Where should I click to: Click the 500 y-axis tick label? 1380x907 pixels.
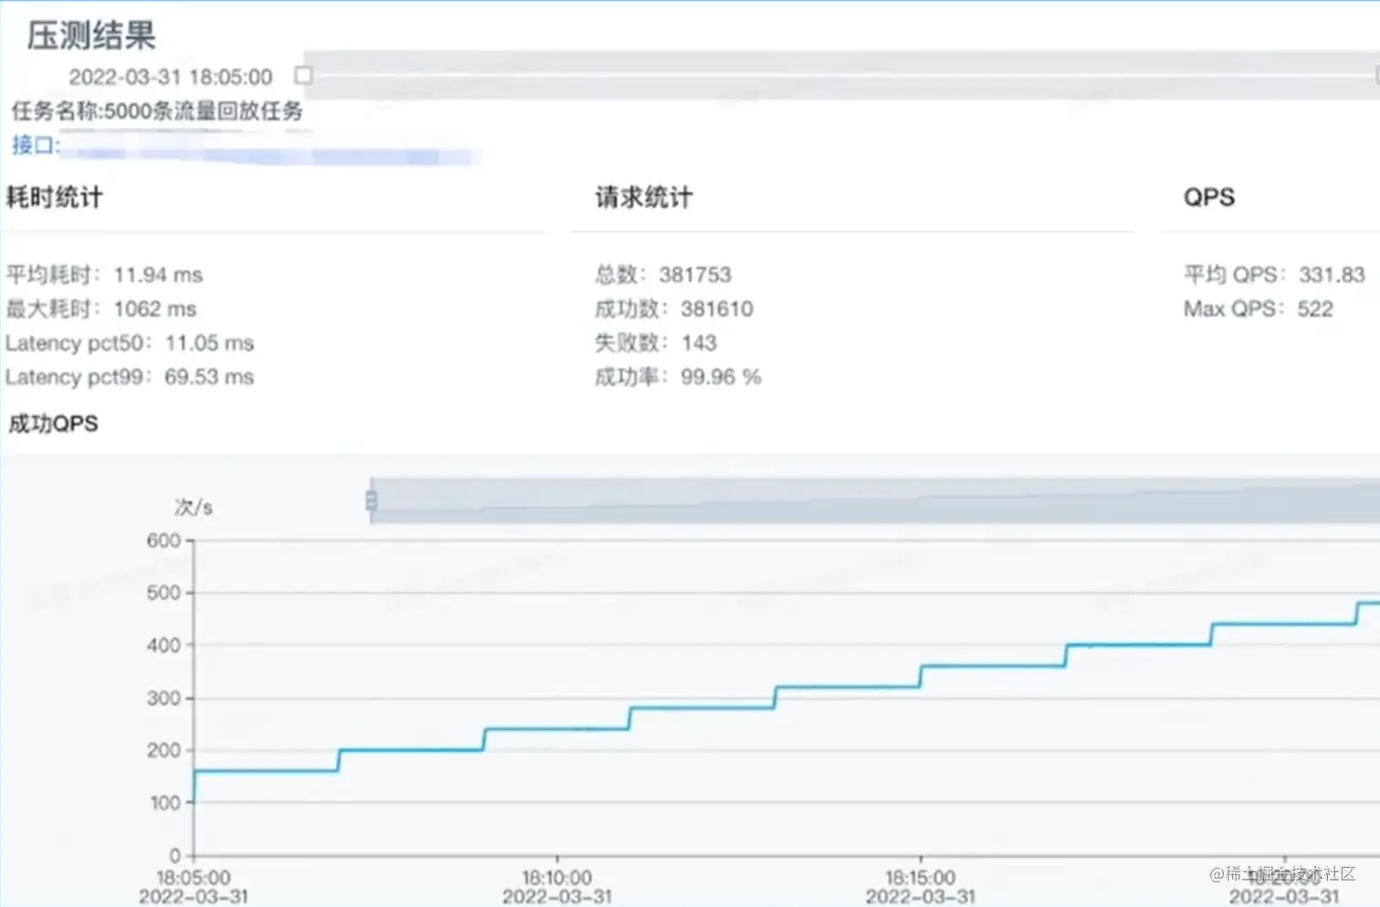(164, 593)
